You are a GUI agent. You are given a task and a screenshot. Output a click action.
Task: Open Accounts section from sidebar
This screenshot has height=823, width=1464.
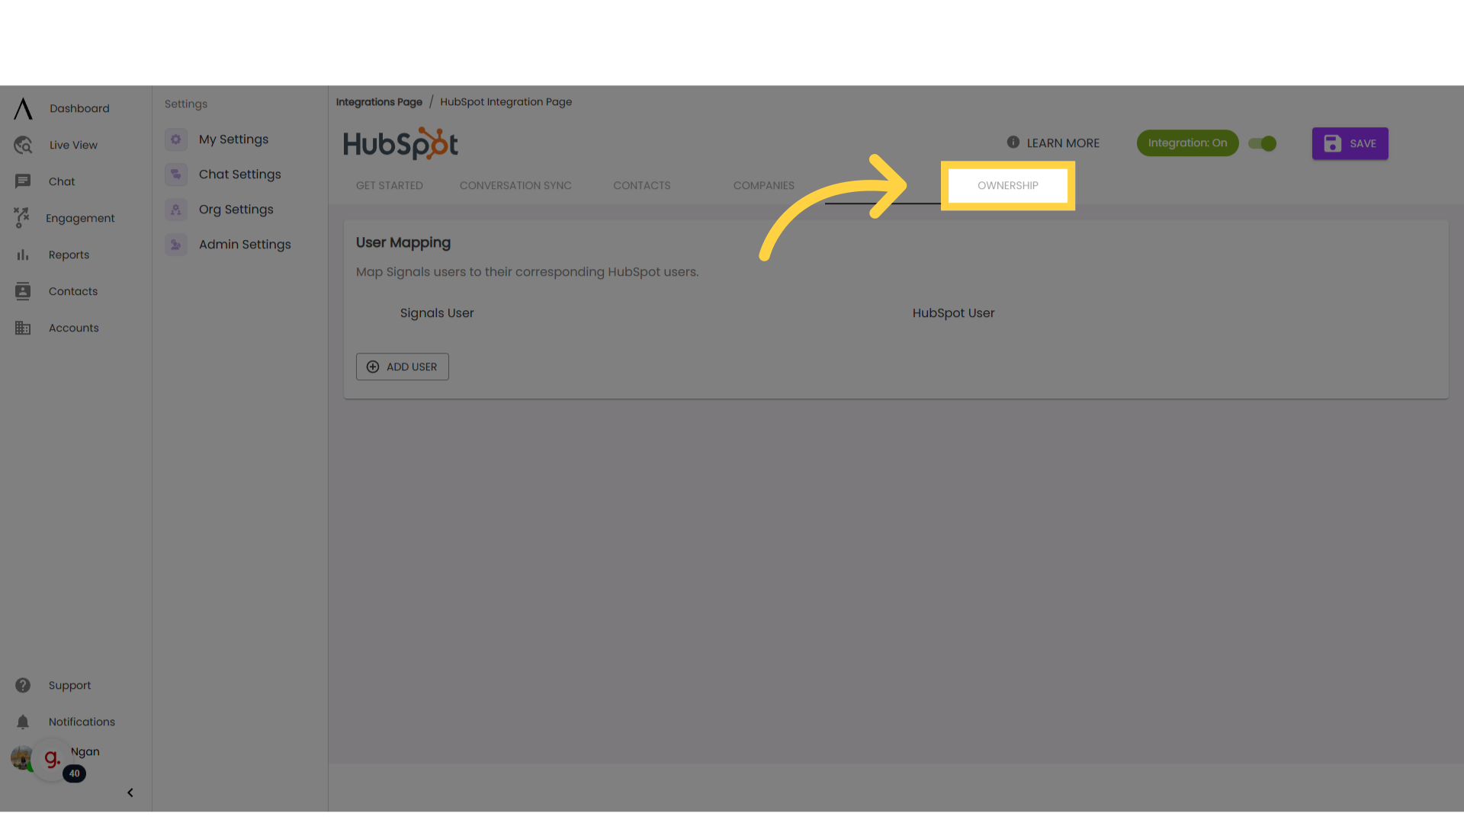click(x=73, y=328)
